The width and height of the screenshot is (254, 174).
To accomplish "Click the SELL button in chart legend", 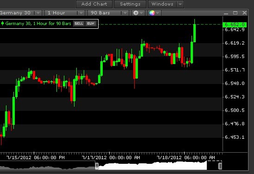I will pyautogui.click(x=79, y=24).
